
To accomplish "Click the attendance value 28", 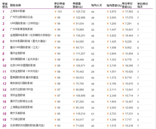I will [93, 60].
